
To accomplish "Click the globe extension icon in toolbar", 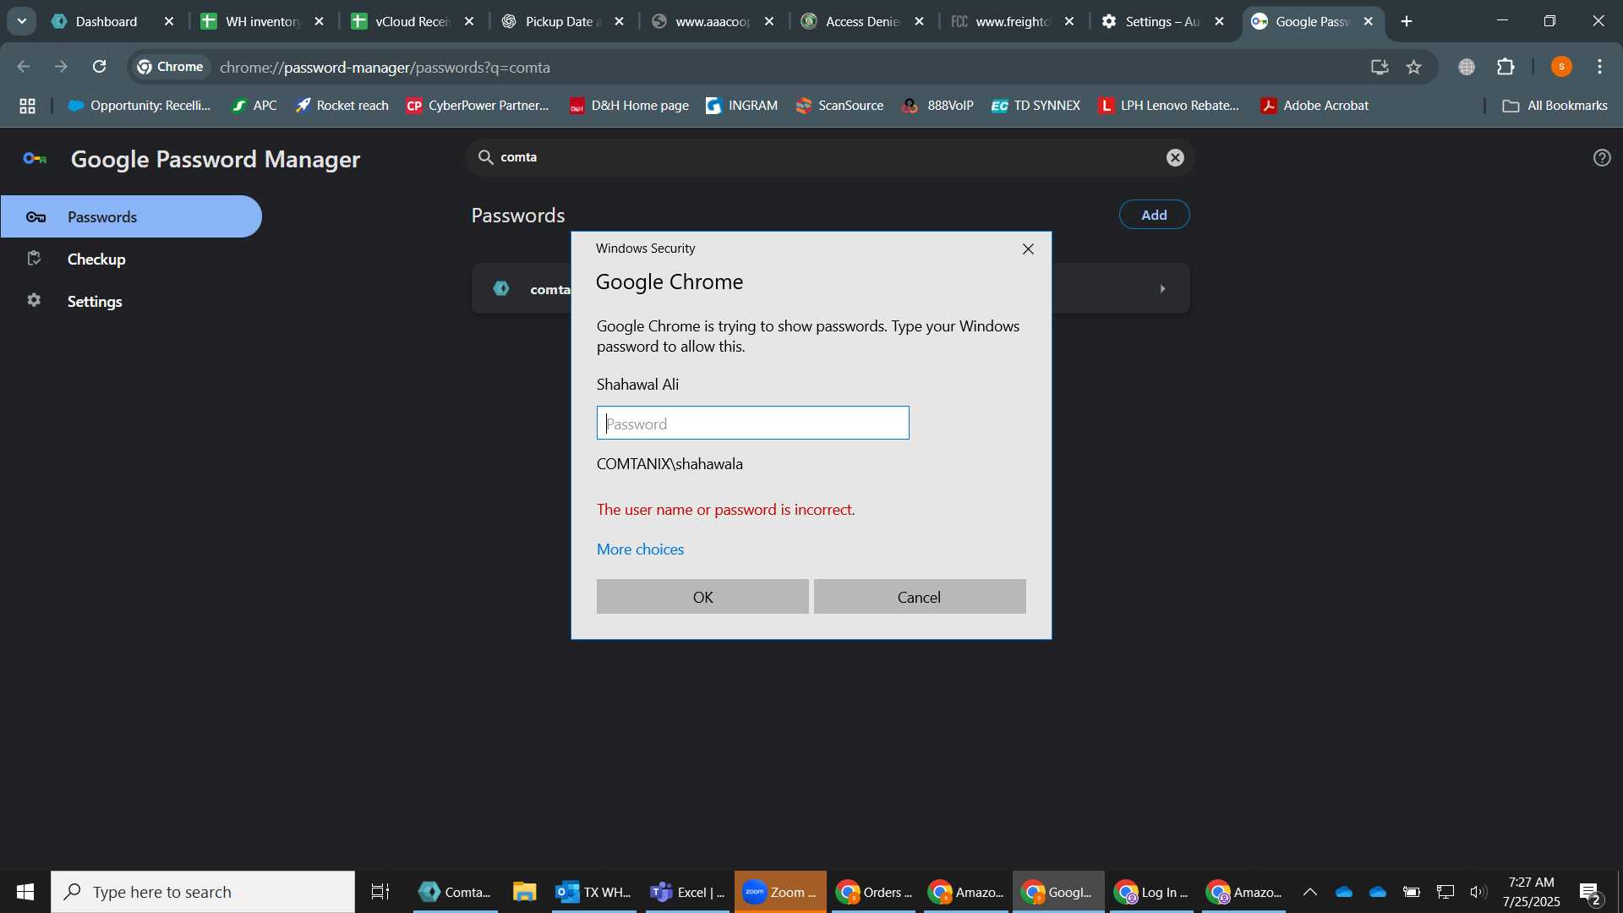I will pos(1467,67).
